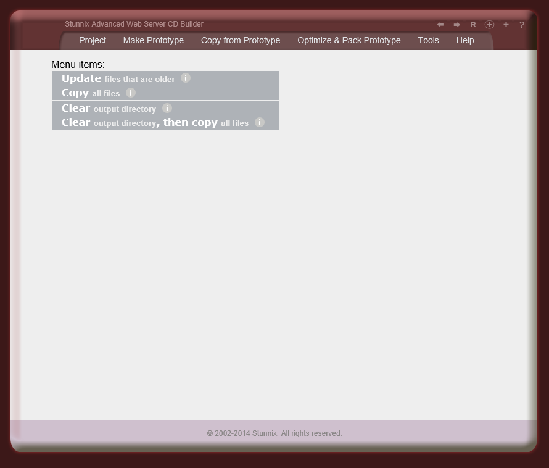The image size is (549, 468).
Task: Click the circled plus icon
Action: (489, 25)
